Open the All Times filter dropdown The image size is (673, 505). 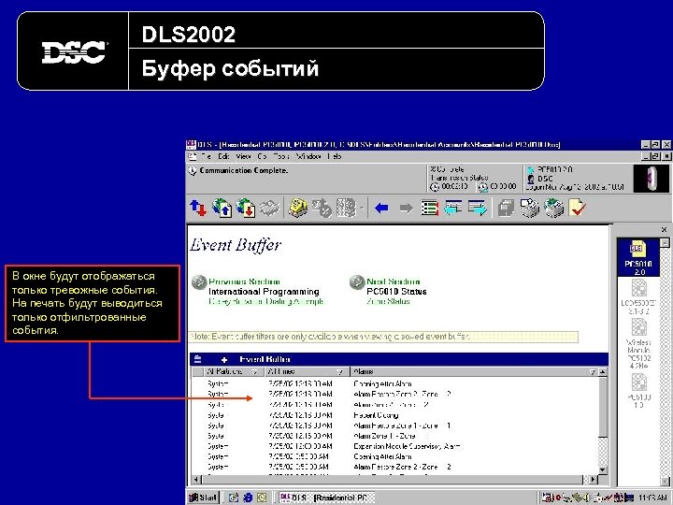[x=340, y=372]
